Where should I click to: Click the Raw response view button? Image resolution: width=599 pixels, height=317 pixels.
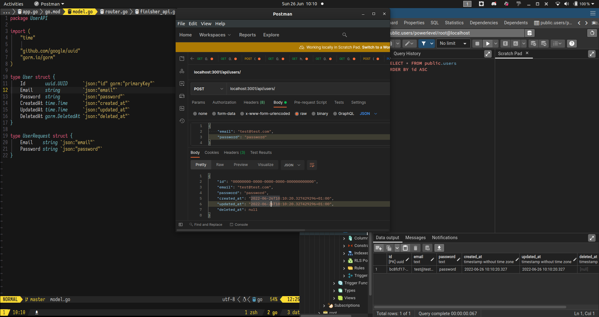(x=220, y=165)
